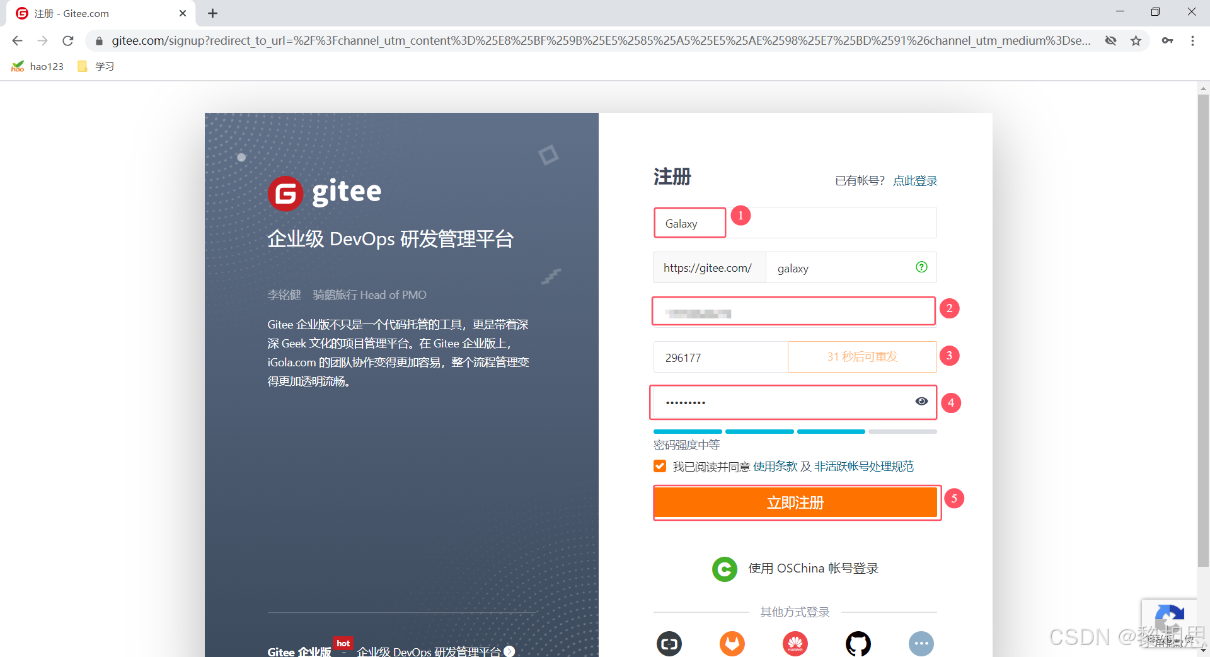Click the 注册 heading
The image size is (1210, 657).
(672, 177)
